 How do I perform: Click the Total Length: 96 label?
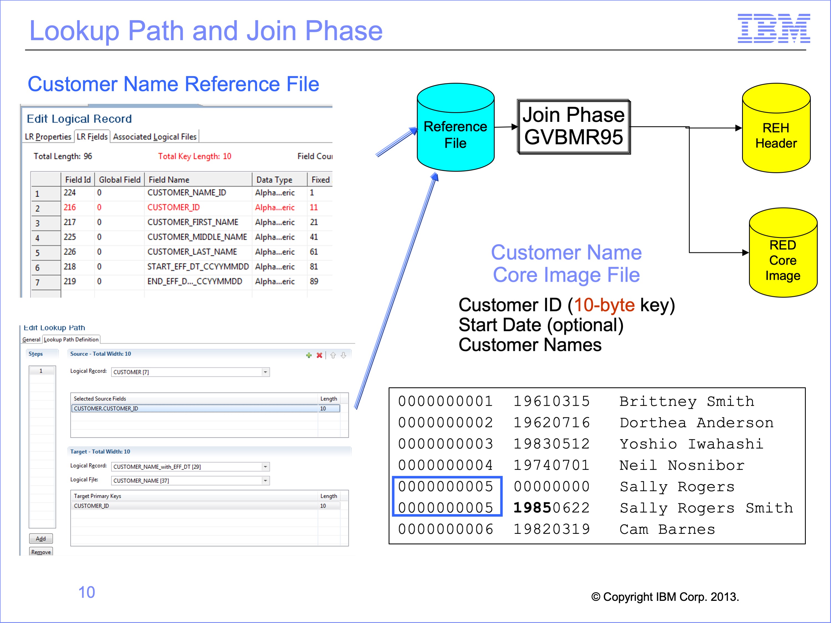63,156
